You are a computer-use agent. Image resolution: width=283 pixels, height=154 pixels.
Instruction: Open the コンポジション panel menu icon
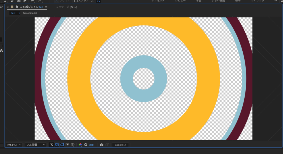pos(46,7)
